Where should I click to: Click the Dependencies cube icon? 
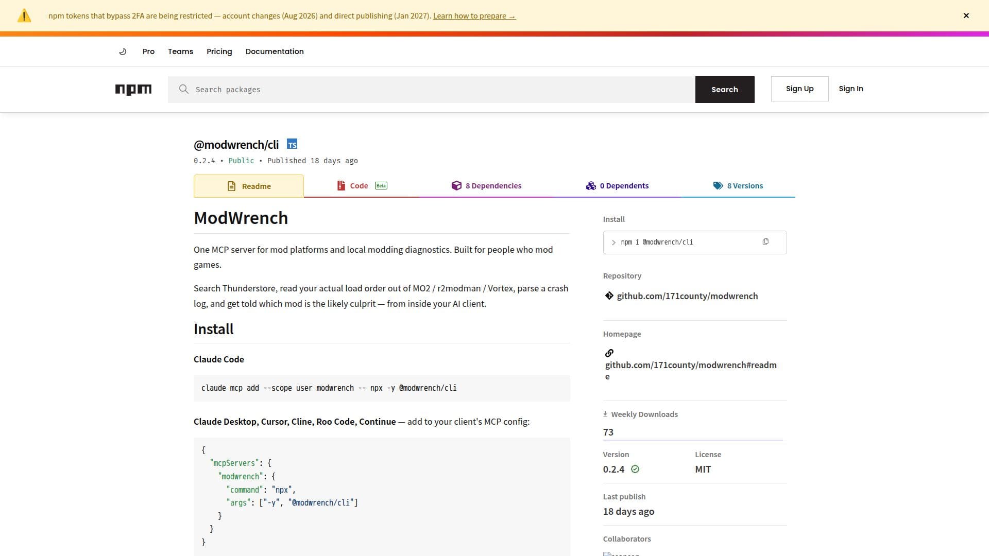(456, 185)
